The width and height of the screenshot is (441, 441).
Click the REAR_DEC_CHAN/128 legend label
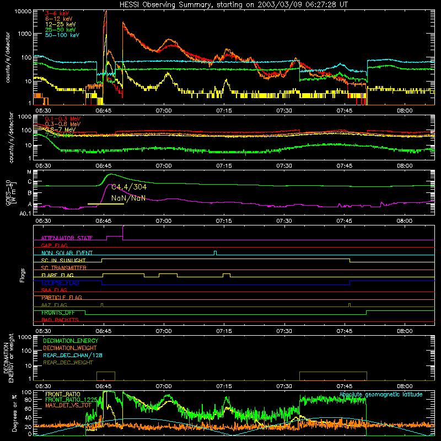[x=73, y=355]
